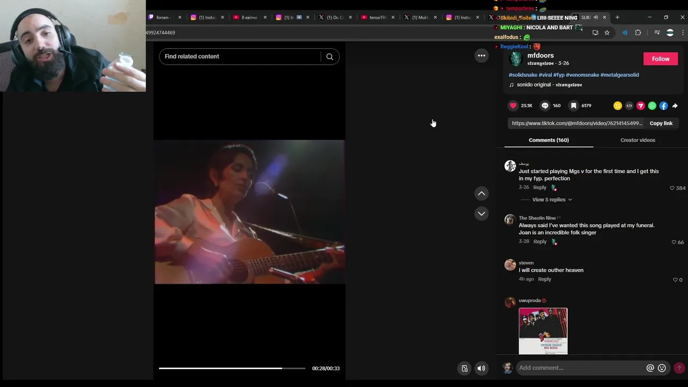Switch to the tense198 YouTube tab
The width and height of the screenshot is (688, 387).
(377, 17)
